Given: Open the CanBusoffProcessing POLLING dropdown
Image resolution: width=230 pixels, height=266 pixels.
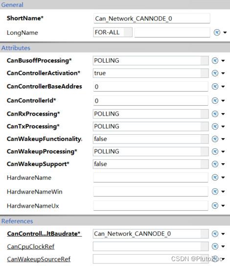Looking at the screenshot, I should coord(151,61).
